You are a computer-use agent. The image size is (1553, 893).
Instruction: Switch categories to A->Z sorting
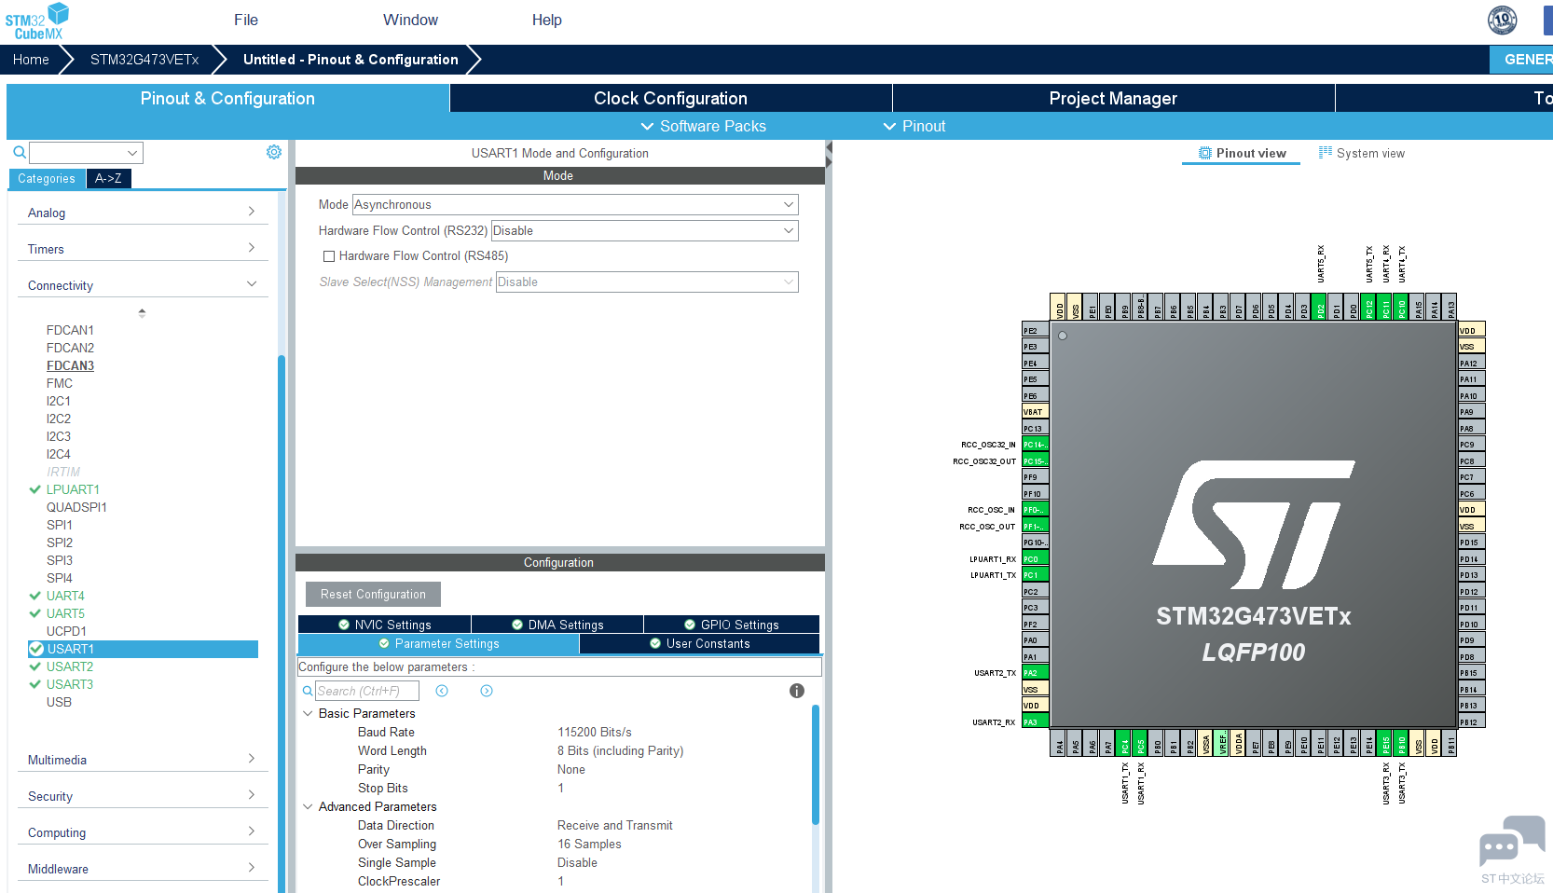[x=108, y=178]
